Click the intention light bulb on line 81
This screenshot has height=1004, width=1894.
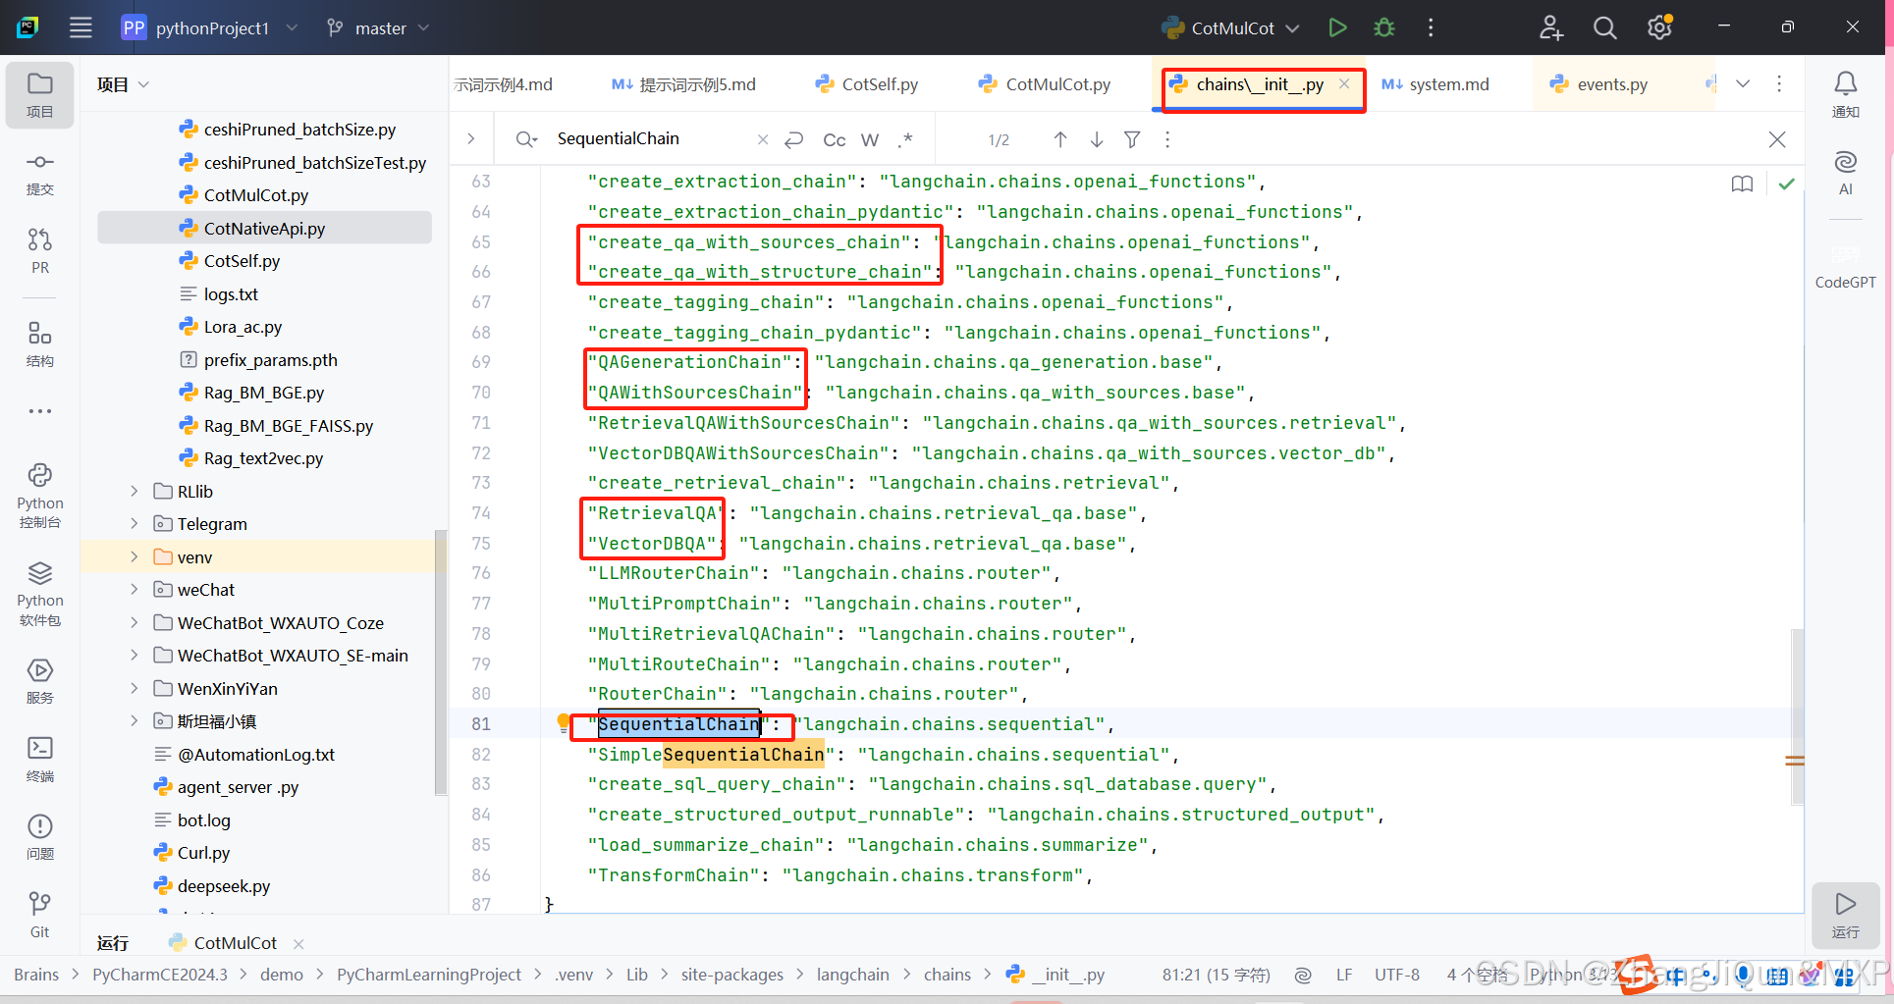564,723
